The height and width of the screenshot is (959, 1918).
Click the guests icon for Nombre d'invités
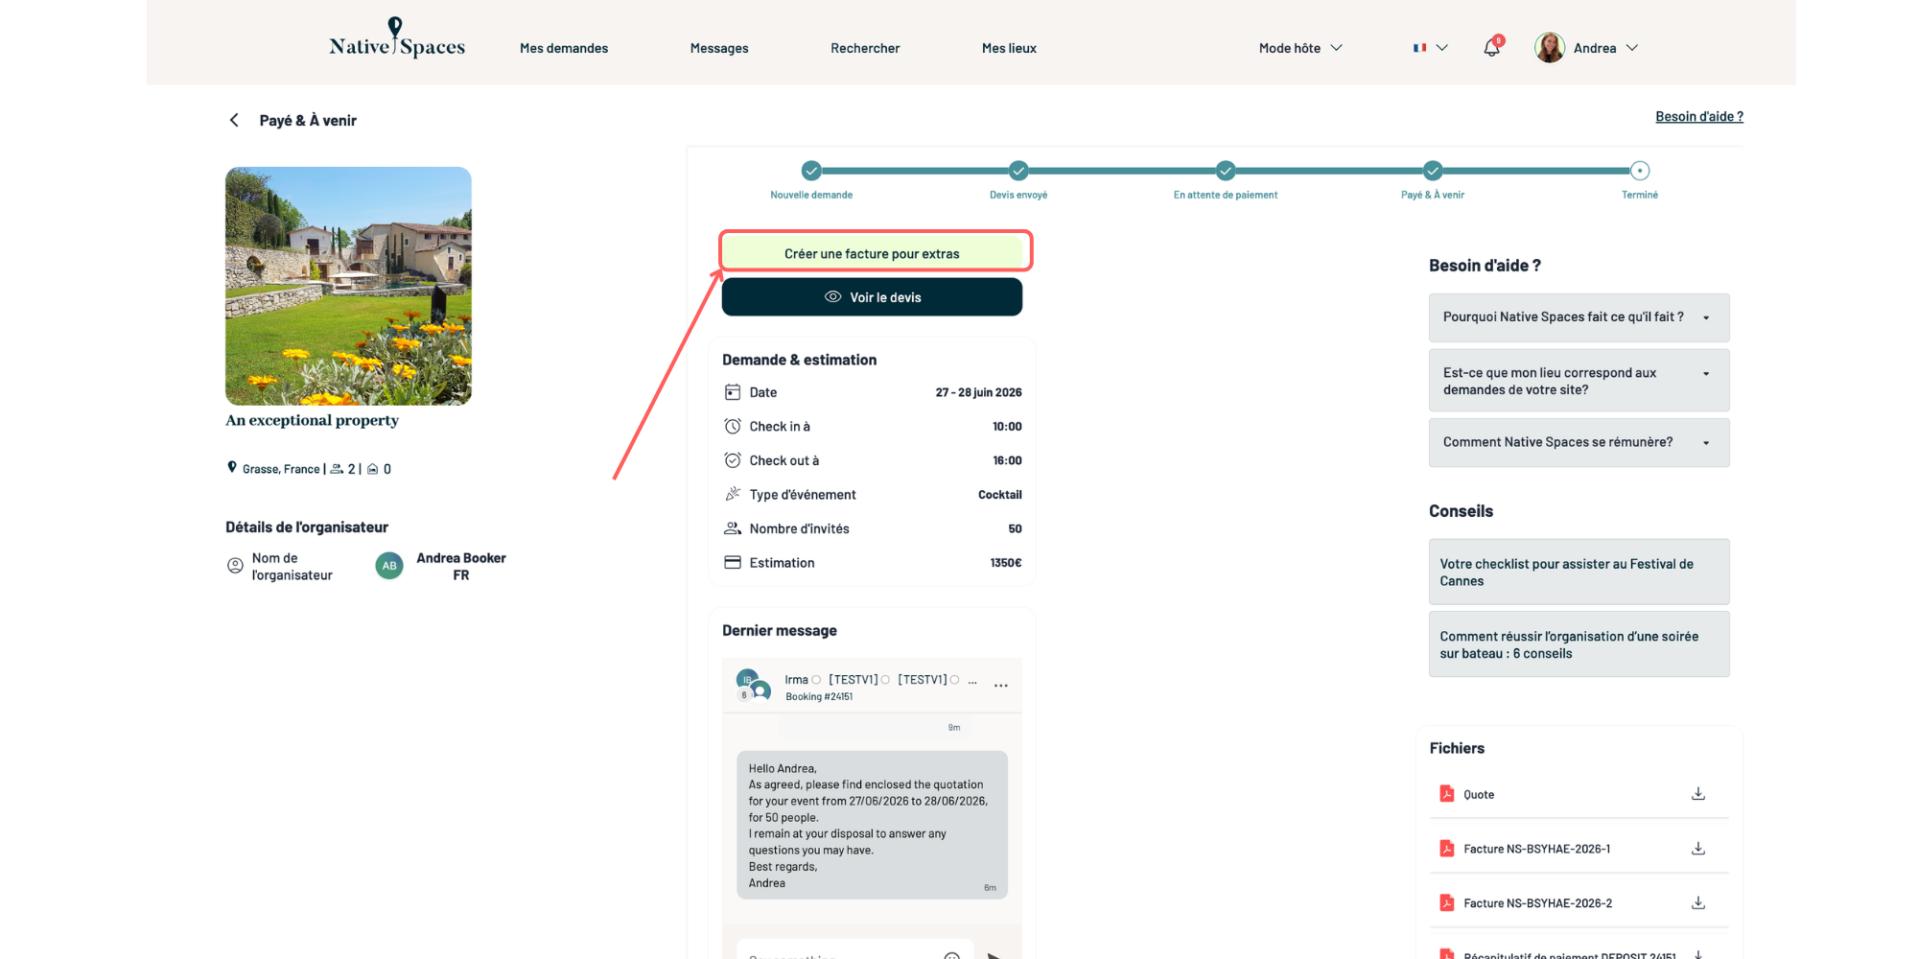[733, 528]
